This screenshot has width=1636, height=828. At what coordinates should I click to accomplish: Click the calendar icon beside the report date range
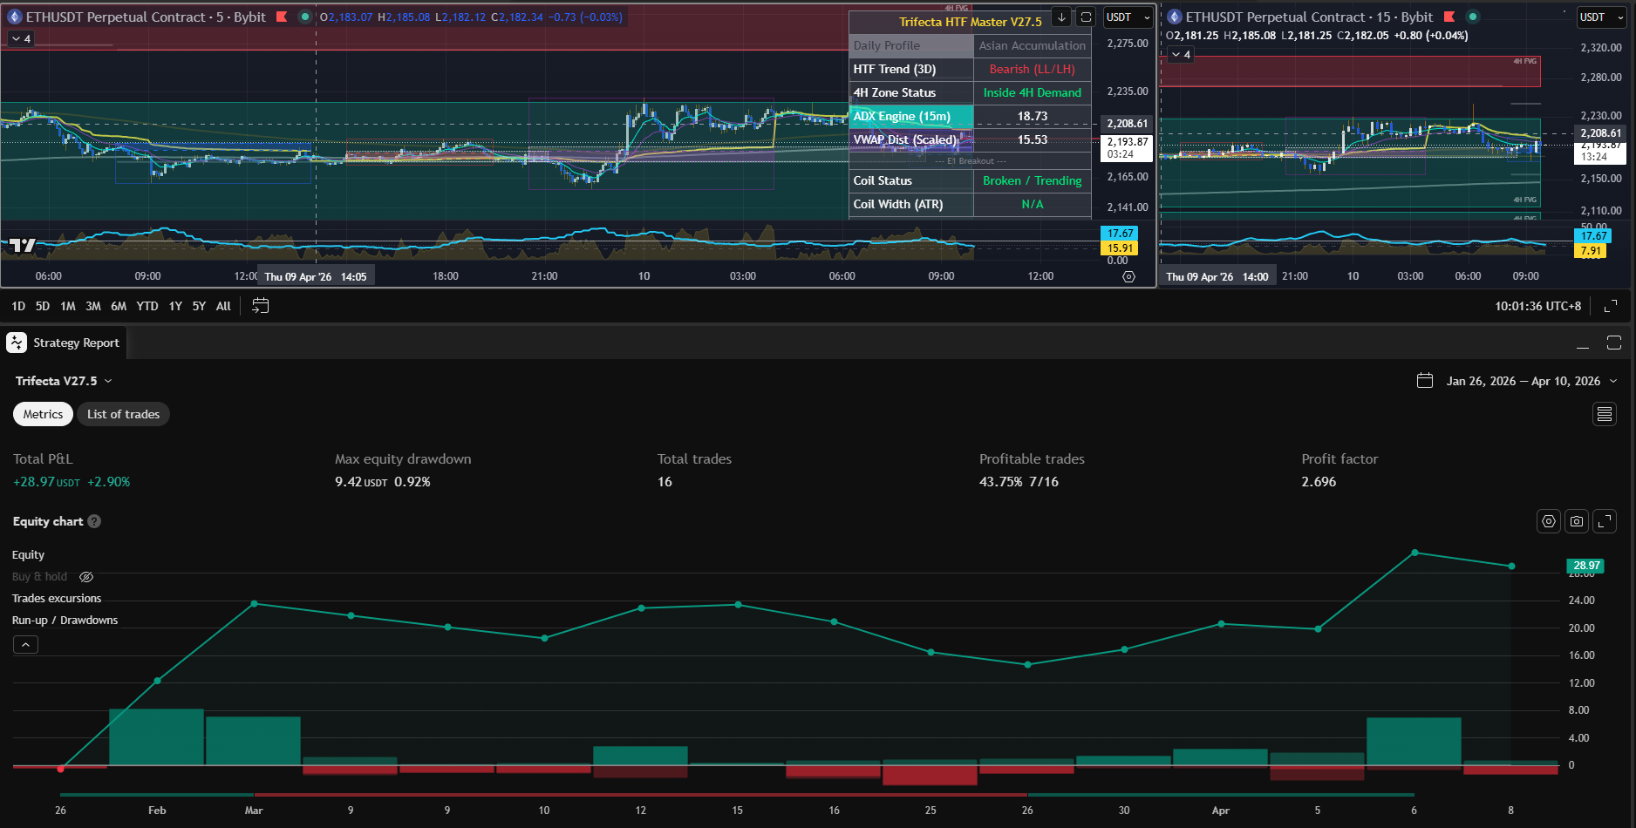[1425, 380]
